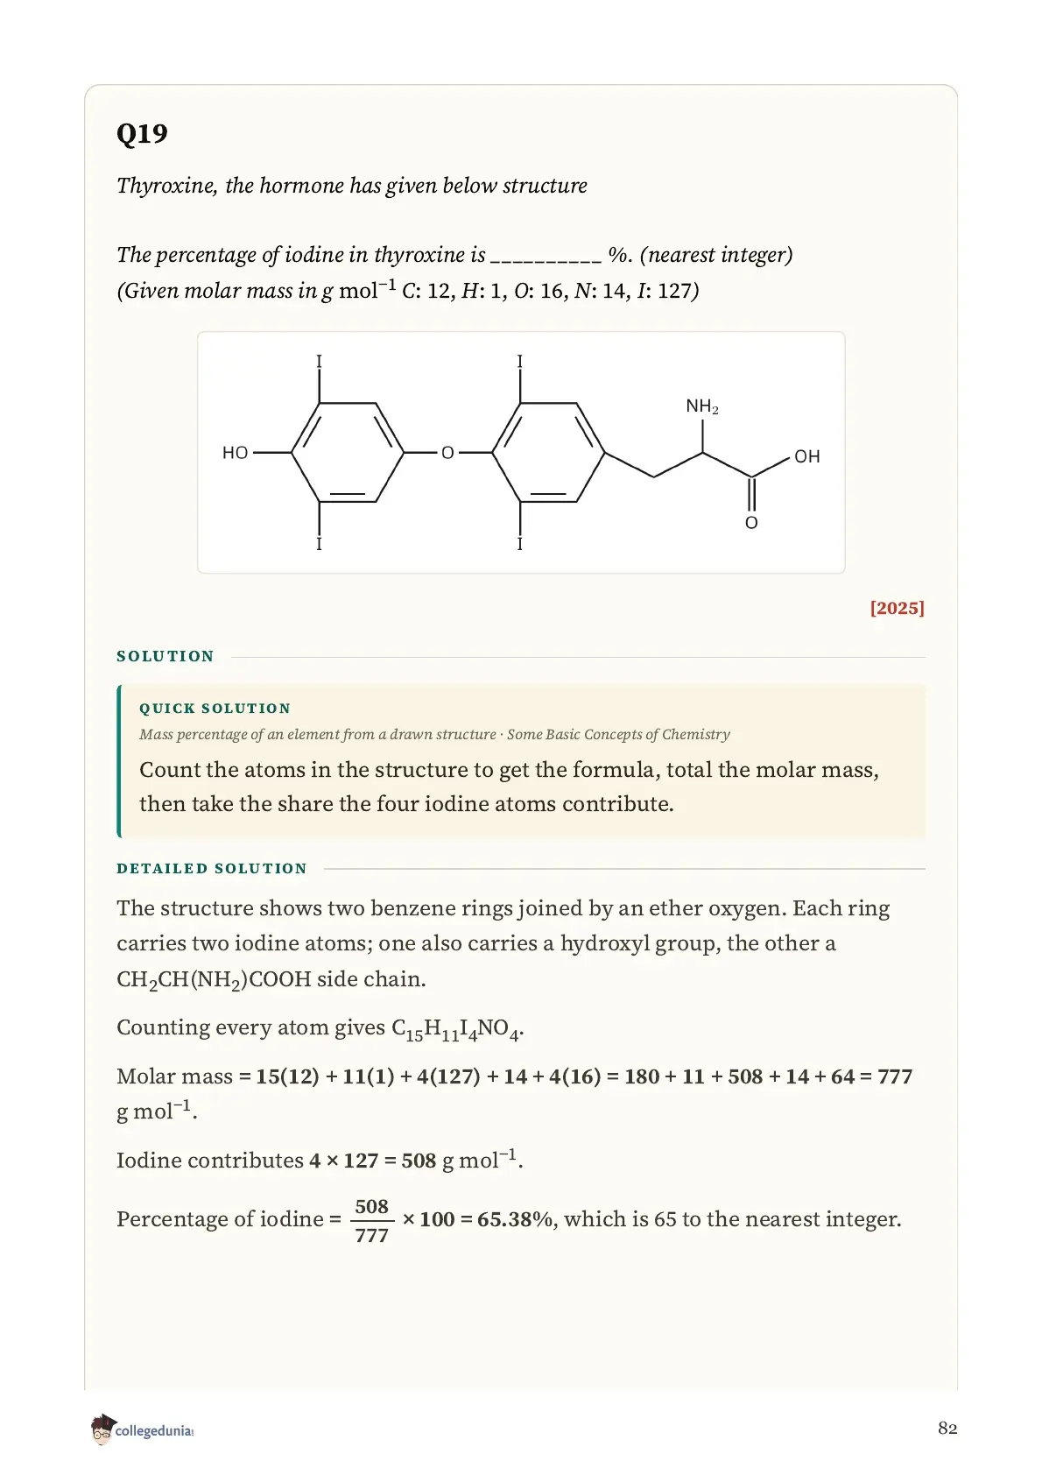1042x1475 pixels.
Task: Click the carbonyl O at bottom right
Action: (751, 523)
